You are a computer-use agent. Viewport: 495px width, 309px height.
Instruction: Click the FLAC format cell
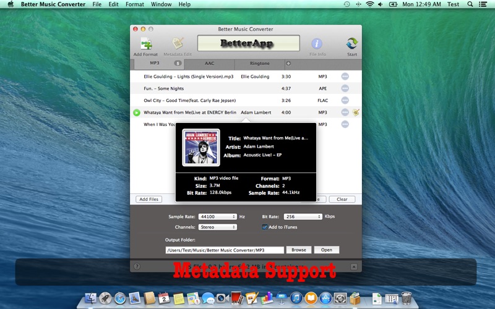tap(322, 100)
